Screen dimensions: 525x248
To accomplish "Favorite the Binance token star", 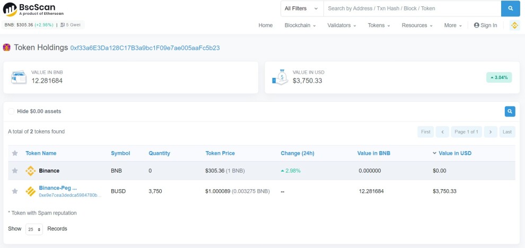I will tap(15, 171).
